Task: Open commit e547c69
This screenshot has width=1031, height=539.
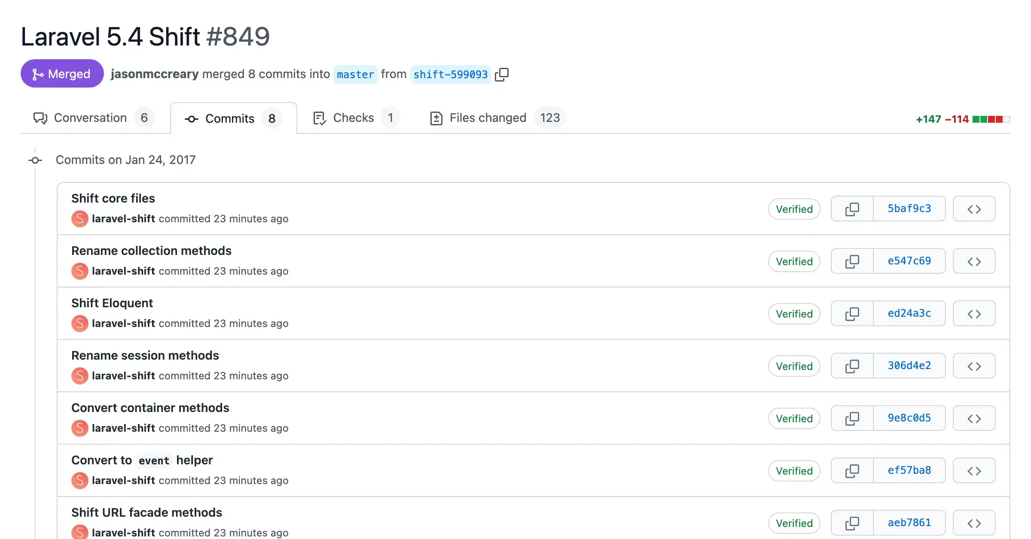Action: [x=909, y=261]
